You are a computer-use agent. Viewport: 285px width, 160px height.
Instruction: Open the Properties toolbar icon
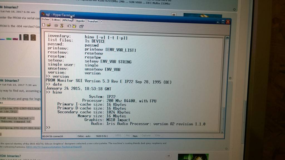tap(81, 26)
